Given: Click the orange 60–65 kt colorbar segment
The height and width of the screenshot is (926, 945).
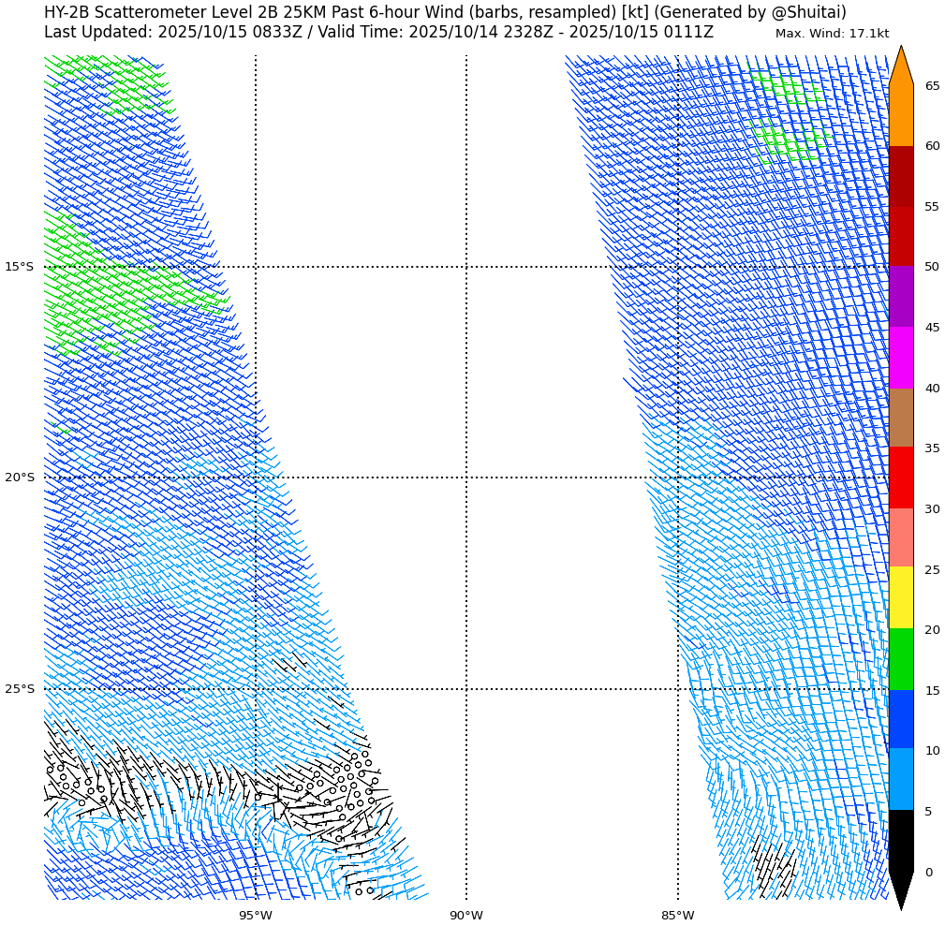Looking at the screenshot, I should 900,116.
